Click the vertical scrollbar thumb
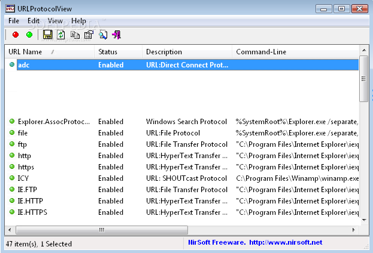 coord(364,79)
